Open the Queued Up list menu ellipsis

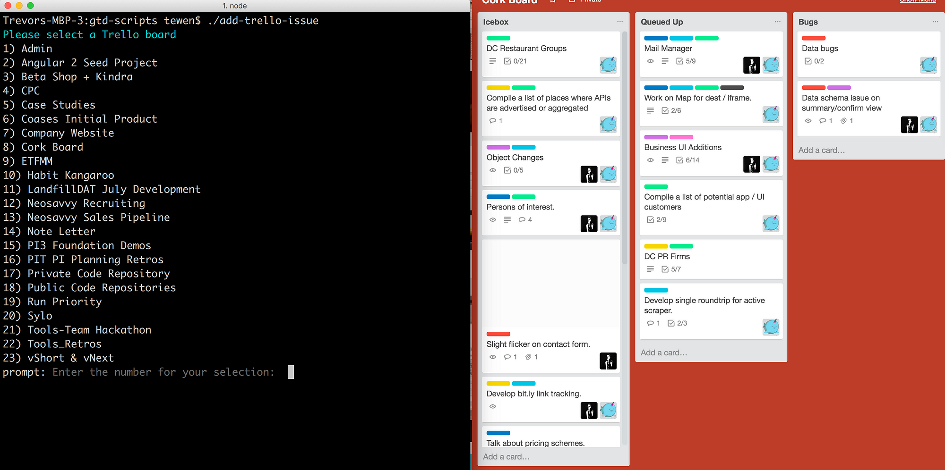click(777, 22)
